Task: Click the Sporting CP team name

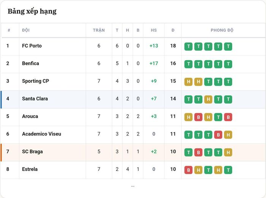Action: click(35, 81)
